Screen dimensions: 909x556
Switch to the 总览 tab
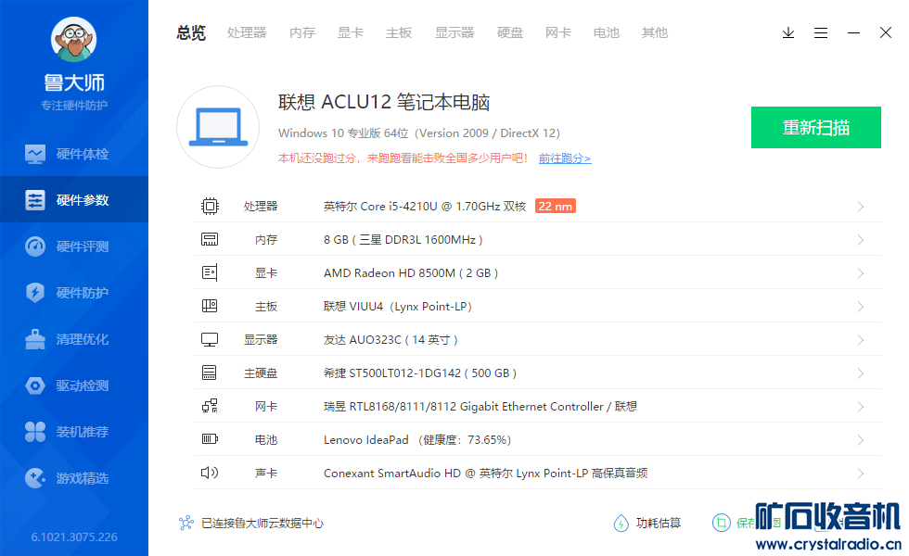pyautogui.click(x=191, y=33)
